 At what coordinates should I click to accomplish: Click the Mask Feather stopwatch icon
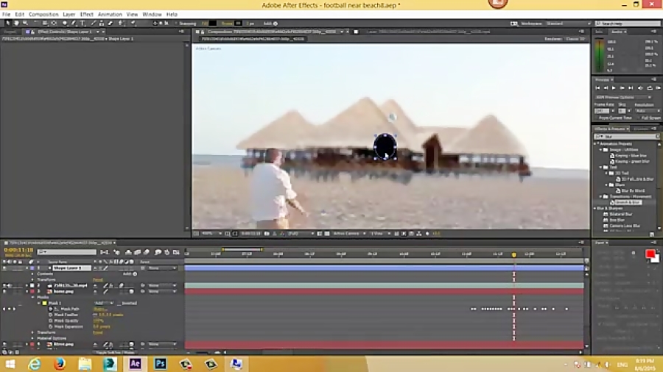[50, 315]
